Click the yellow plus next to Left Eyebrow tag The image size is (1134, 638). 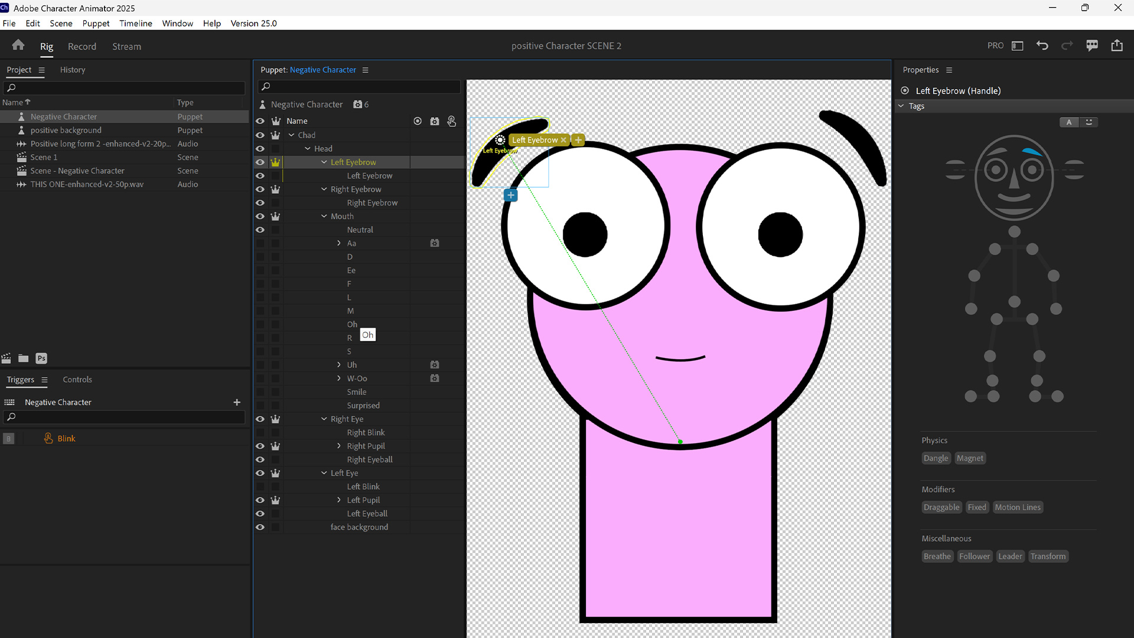578,140
